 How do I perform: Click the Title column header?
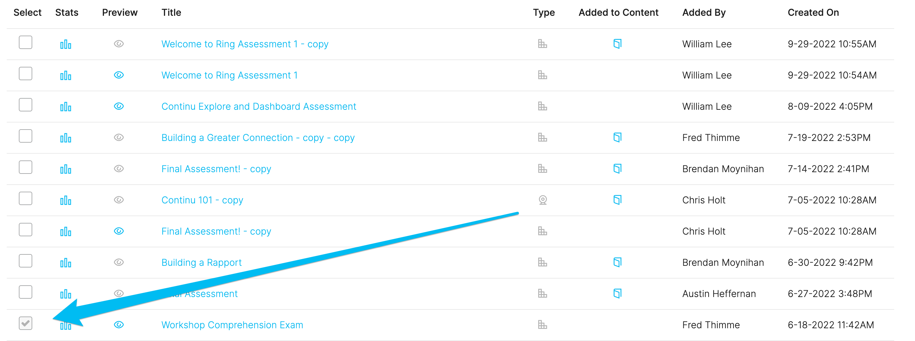click(171, 12)
